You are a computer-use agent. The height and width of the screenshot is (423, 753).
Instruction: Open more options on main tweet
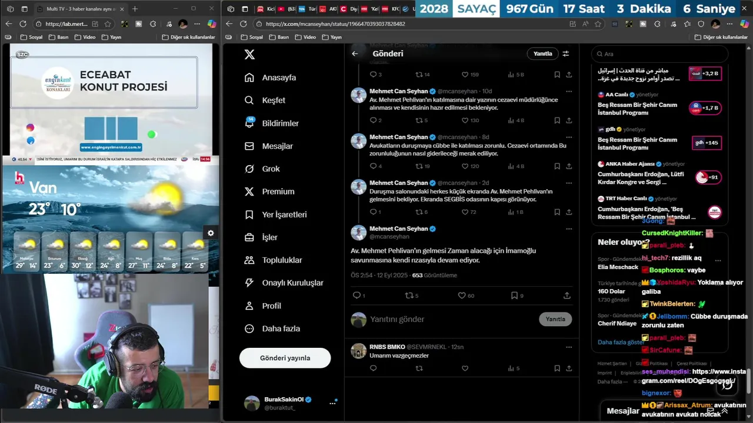point(569,229)
